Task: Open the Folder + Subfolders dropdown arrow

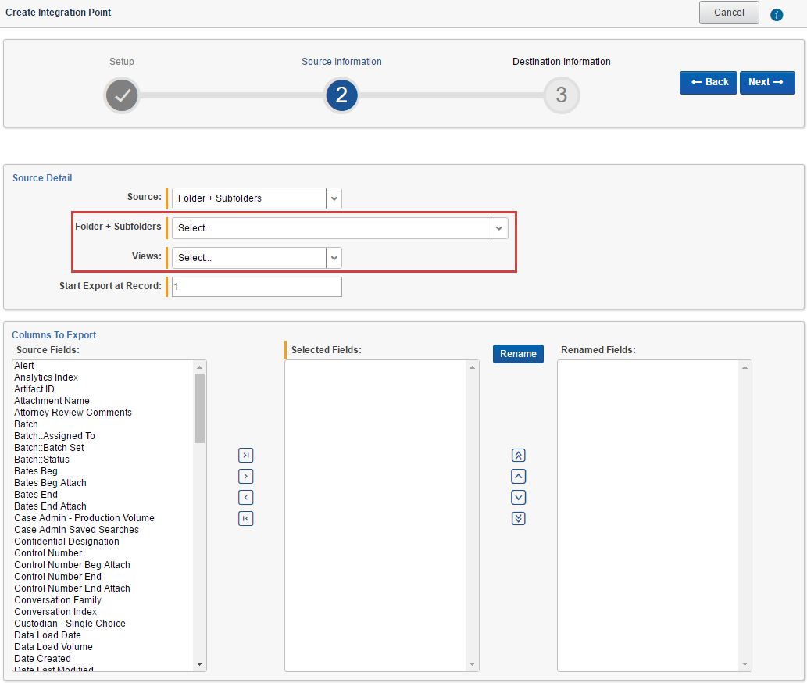Action: click(x=498, y=228)
